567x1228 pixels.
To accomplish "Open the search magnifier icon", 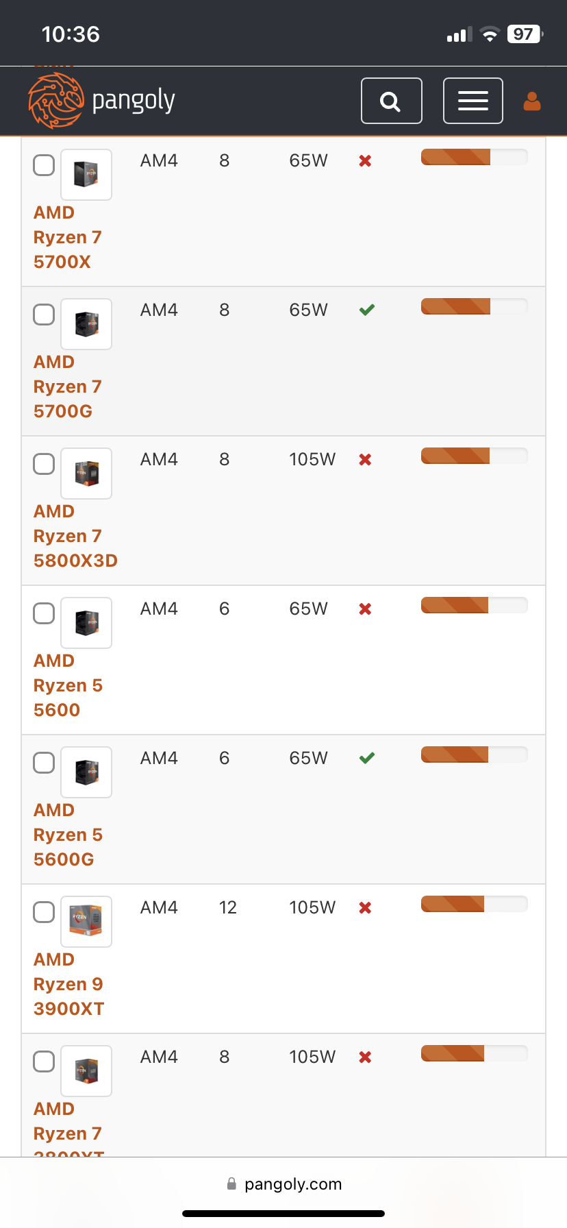I will click(x=391, y=101).
